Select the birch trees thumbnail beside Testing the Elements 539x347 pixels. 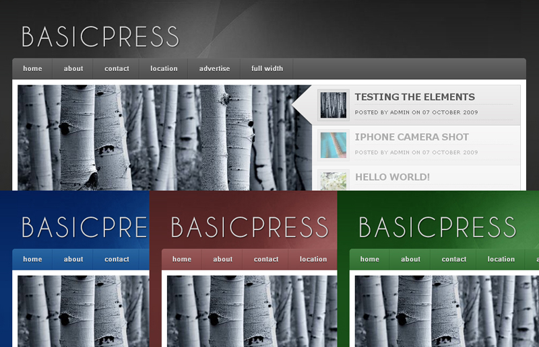click(333, 106)
